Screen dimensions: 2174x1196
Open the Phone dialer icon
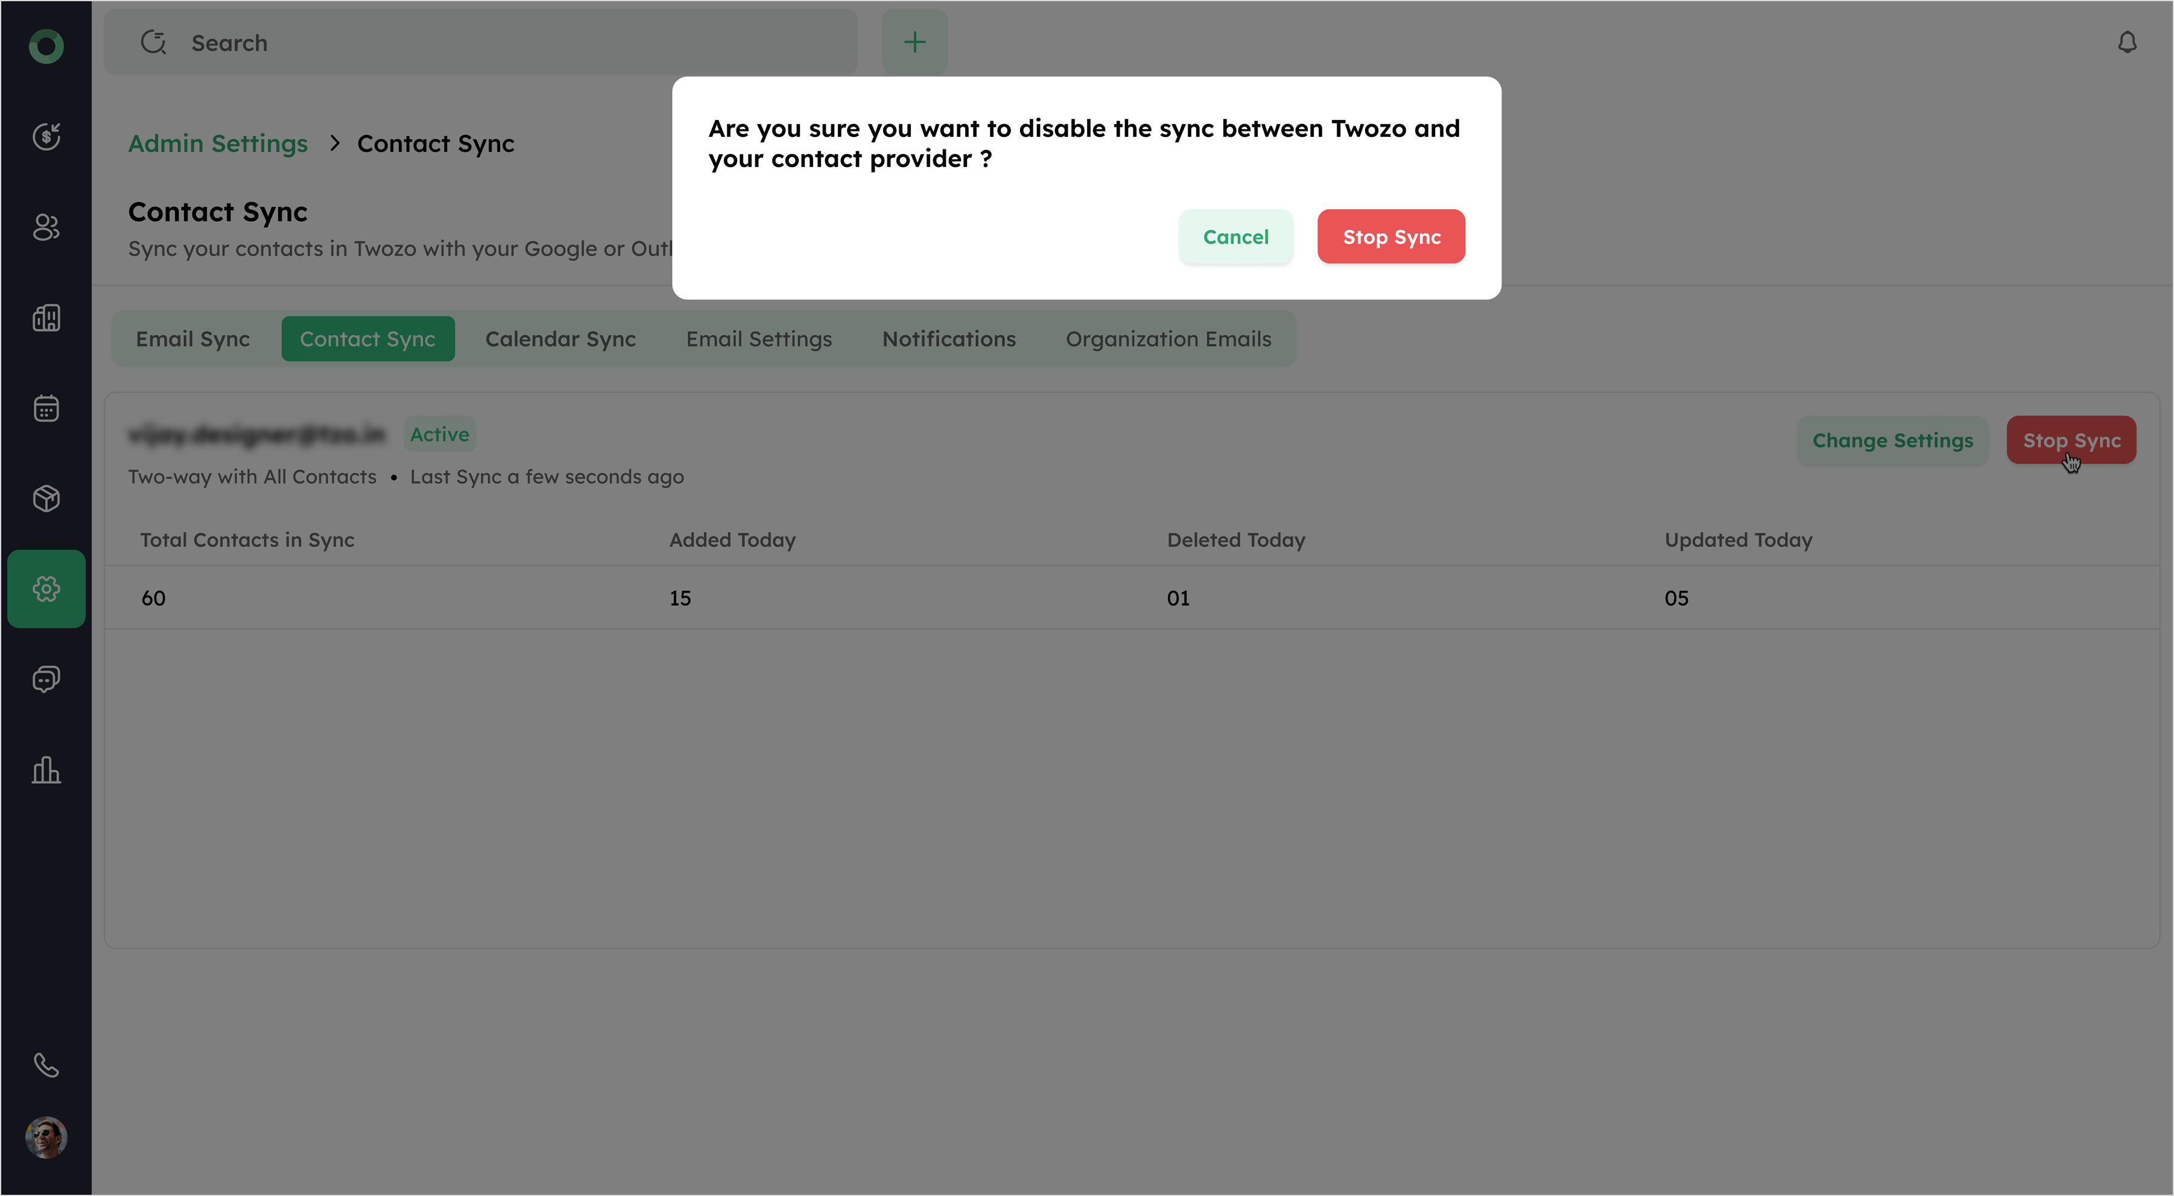click(x=46, y=1065)
